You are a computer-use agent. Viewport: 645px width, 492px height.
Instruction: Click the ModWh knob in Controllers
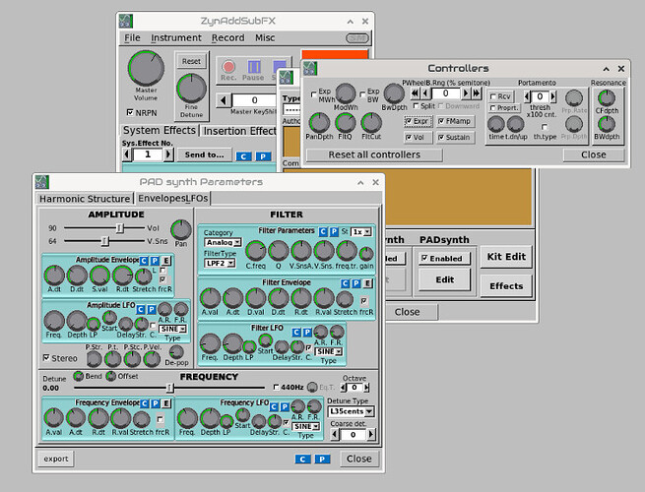[346, 93]
